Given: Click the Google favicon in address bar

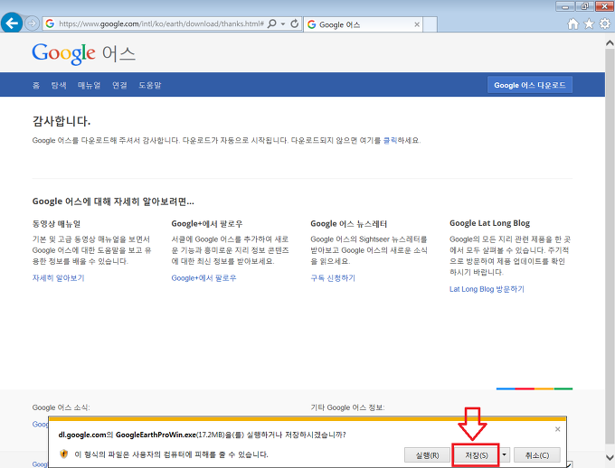Looking at the screenshot, I should point(50,23).
